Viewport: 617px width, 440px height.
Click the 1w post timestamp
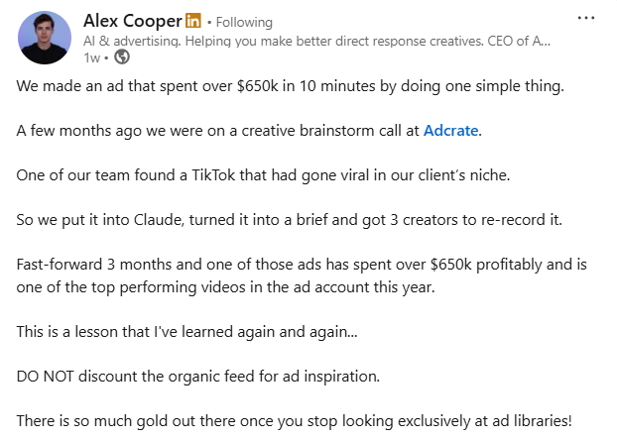[x=91, y=56]
